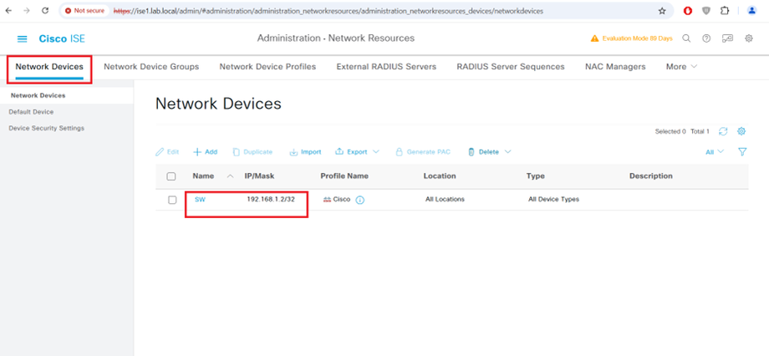This screenshot has width=769, height=356.
Task: Open table column settings gear
Action: (741, 131)
